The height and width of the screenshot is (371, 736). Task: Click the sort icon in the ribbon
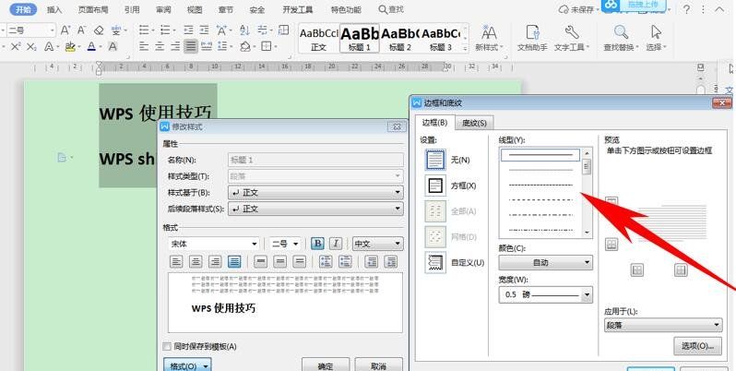click(x=244, y=30)
